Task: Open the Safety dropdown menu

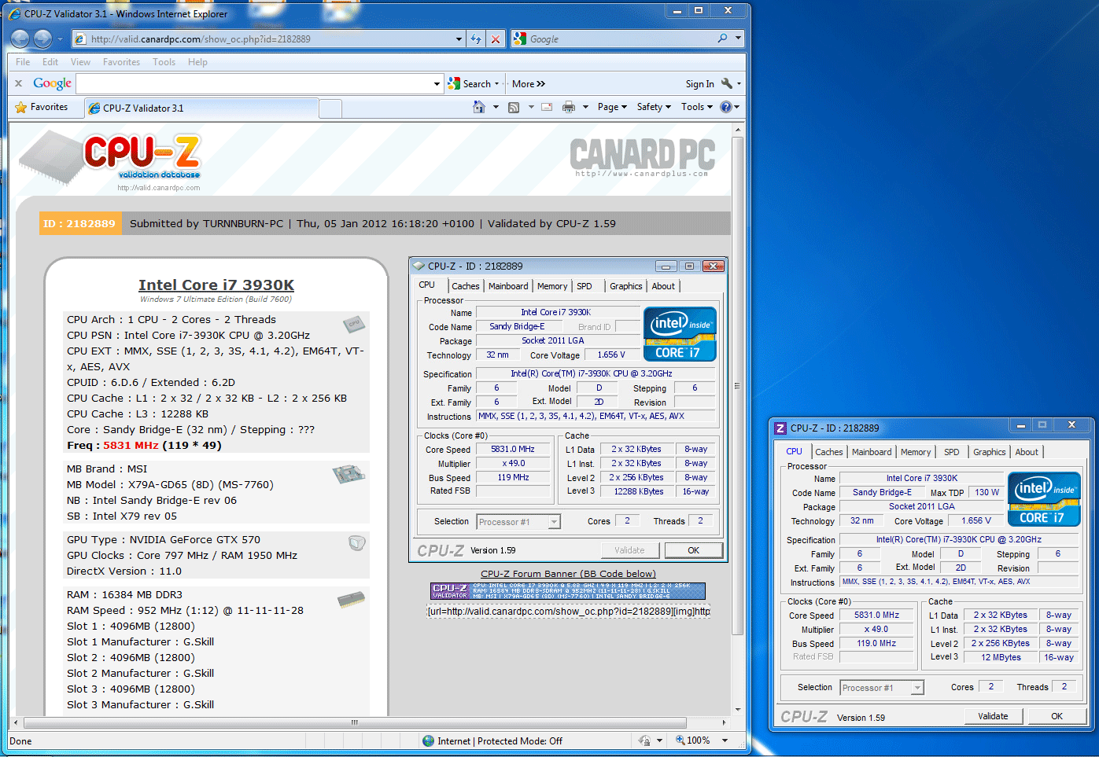Action: point(654,107)
